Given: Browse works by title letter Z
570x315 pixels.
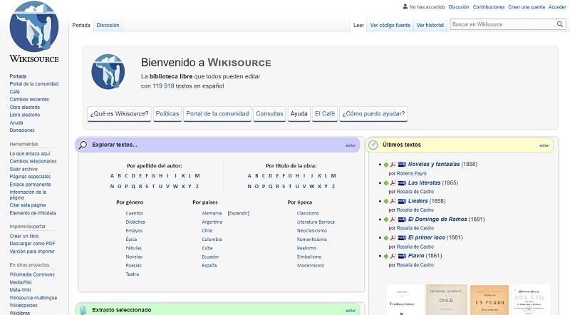Looking at the screenshot, I should [x=333, y=186].
